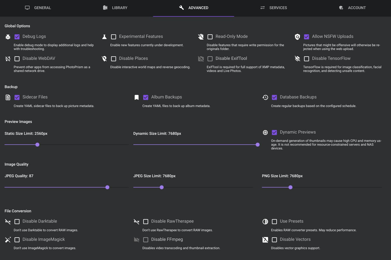Image resolution: width=391 pixels, height=260 pixels.
Task: Check the Disable WebDAV box
Action: 17,59
